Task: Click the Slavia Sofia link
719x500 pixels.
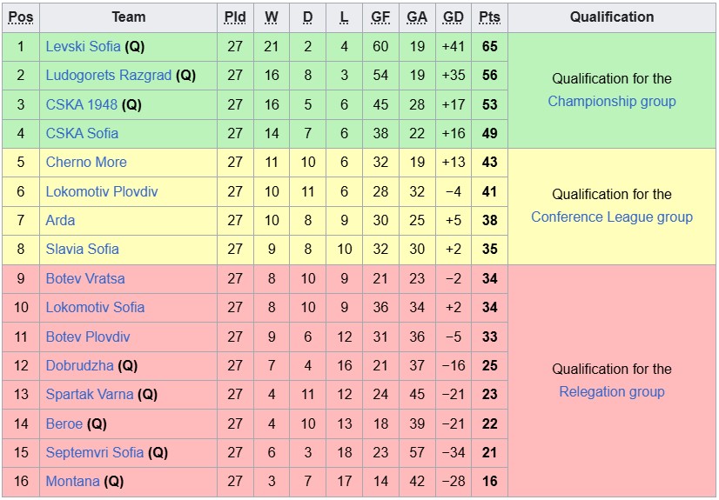Action: point(83,249)
